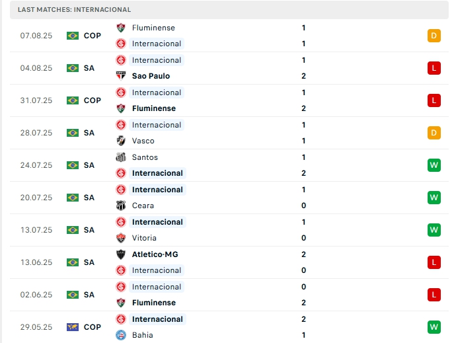Click the Ceara team crest icon
This screenshot has height=343, width=456.
[x=121, y=206]
